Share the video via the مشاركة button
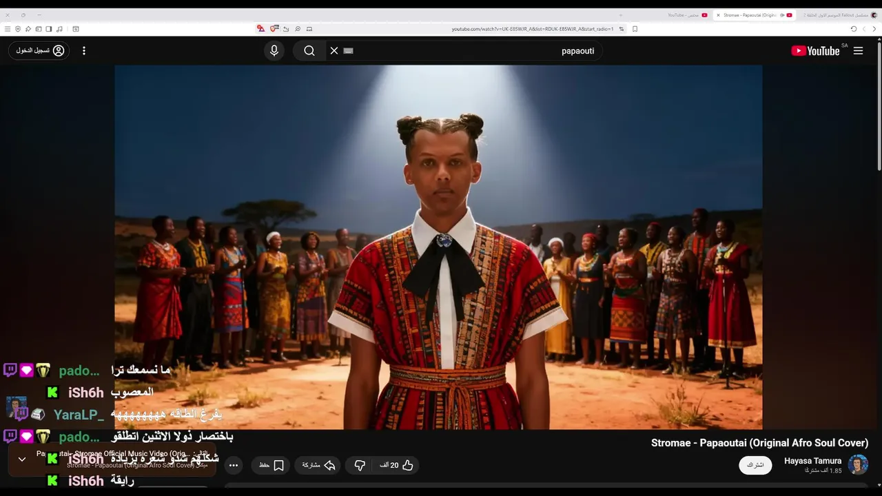 point(318,466)
